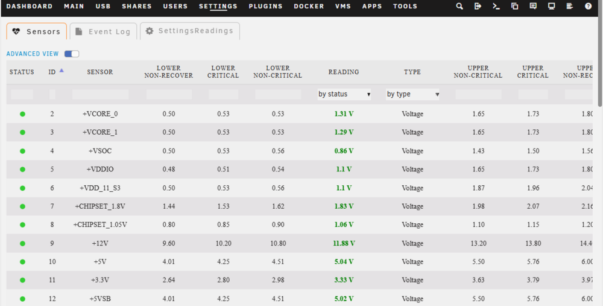Open the feedback speech bubble icon

click(x=533, y=6)
